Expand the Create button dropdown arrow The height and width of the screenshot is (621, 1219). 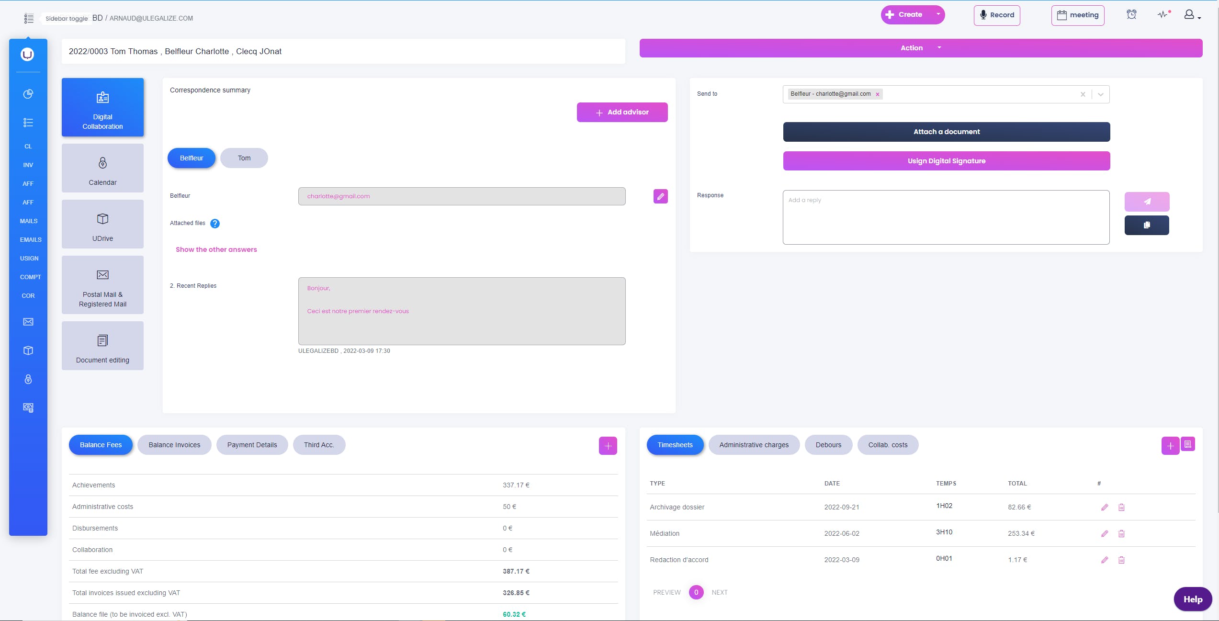coord(938,14)
